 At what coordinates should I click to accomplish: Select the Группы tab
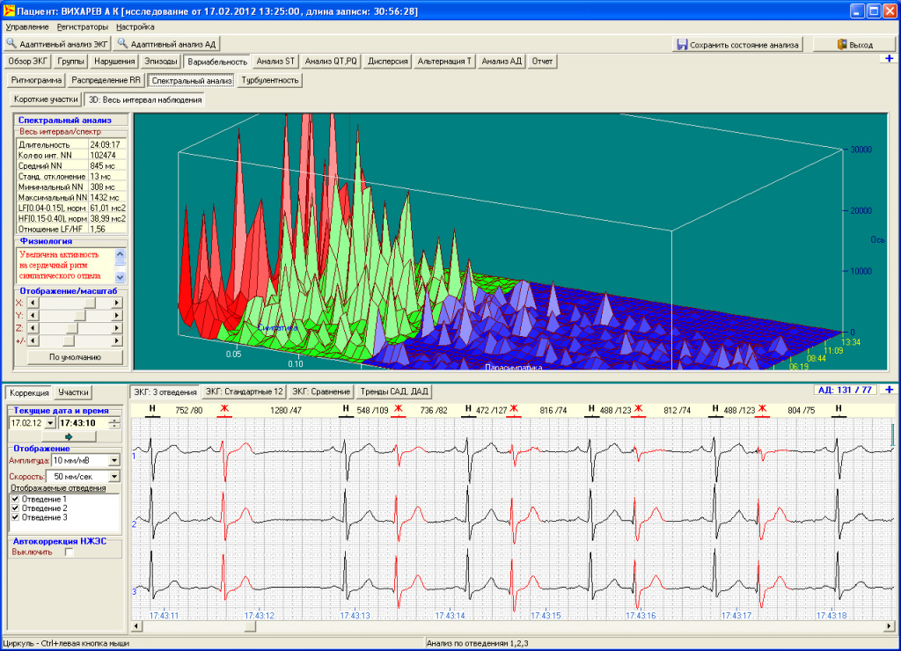(70, 61)
